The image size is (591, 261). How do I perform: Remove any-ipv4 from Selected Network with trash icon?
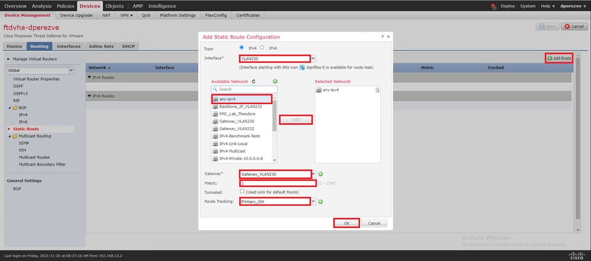coord(377,90)
